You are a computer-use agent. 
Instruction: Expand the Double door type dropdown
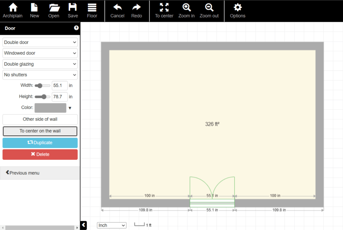point(40,42)
